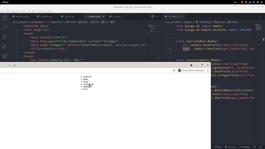The width and height of the screenshot is (265, 149).
Task: Expand li breadcrumb segment
Action: [x=113, y=22]
